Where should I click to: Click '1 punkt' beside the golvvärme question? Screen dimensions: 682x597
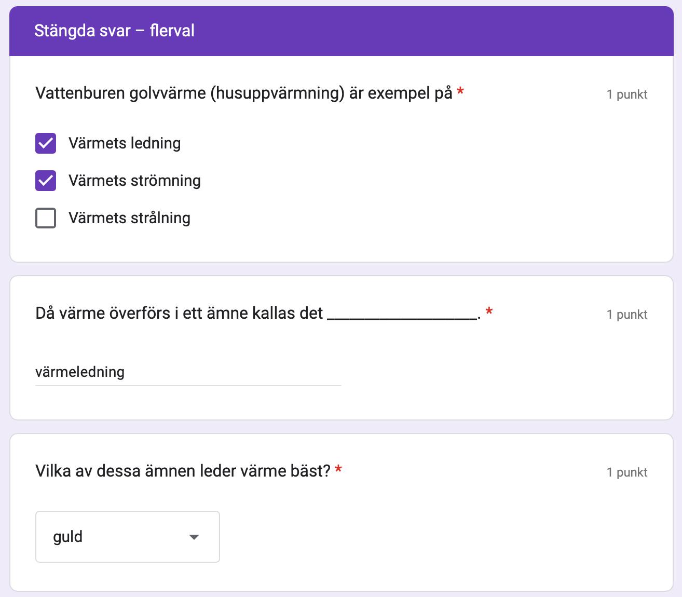[626, 94]
